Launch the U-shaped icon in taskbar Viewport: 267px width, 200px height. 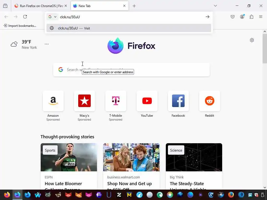109,195
